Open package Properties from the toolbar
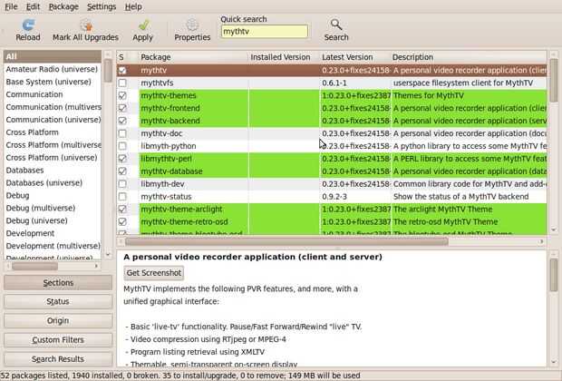 coord(192,30)
